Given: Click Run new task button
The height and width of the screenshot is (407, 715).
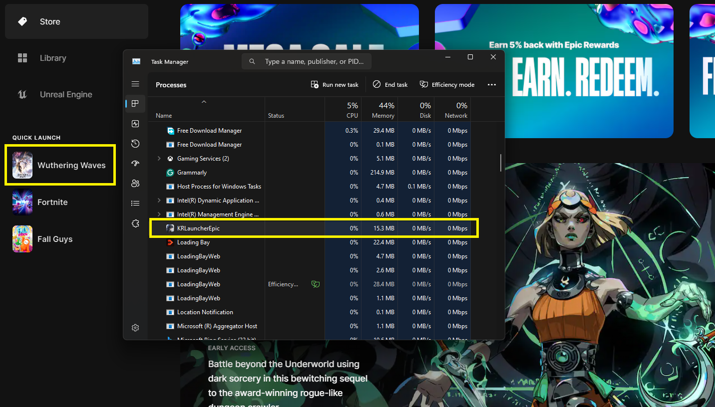Looking at the screenshot, I should [335, 85].
